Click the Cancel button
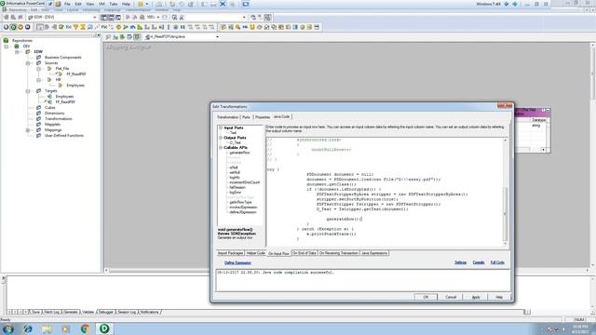The width and height of the screenshot is (596, 335). 451,297
